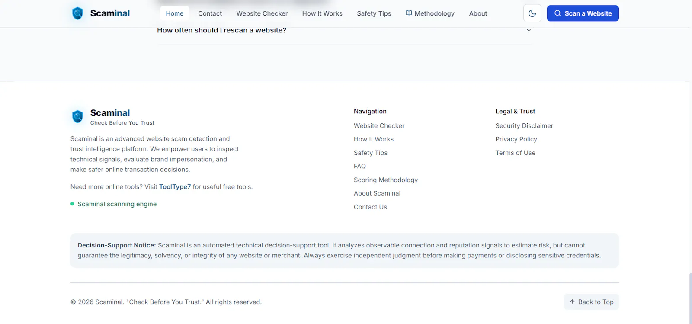This screenshot has width=692, height=324.
Task: Click the up-arrow icon in Back to Top
Action: click(x=572, y=302)
